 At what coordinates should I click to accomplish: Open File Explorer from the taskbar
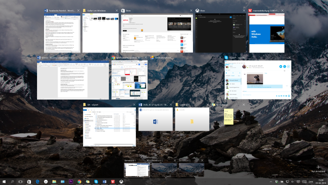(x=54, y=182)
